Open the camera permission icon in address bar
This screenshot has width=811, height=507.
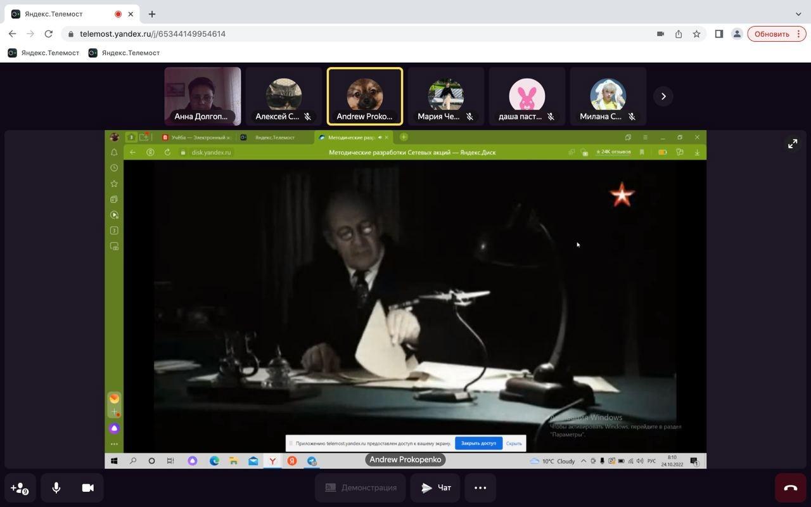click(660, 34)
